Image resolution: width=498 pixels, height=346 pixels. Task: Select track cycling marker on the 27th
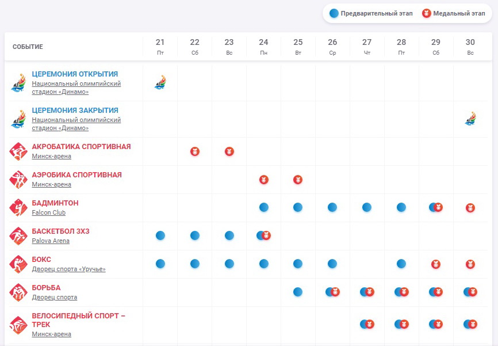(367, 324)
